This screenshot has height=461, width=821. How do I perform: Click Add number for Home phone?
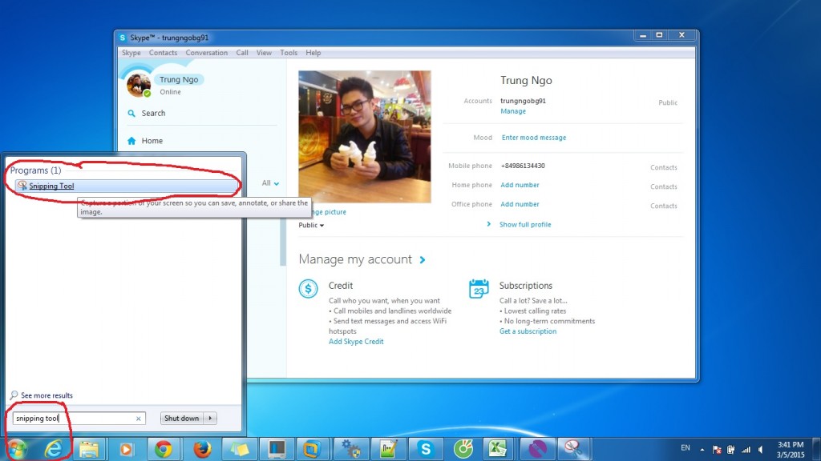(x=520, y=185)
